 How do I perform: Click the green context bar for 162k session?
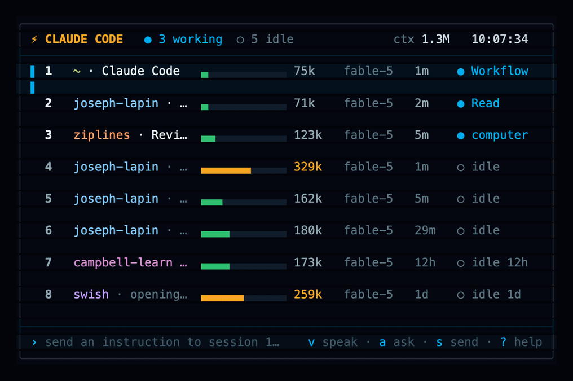click(244, 202)
